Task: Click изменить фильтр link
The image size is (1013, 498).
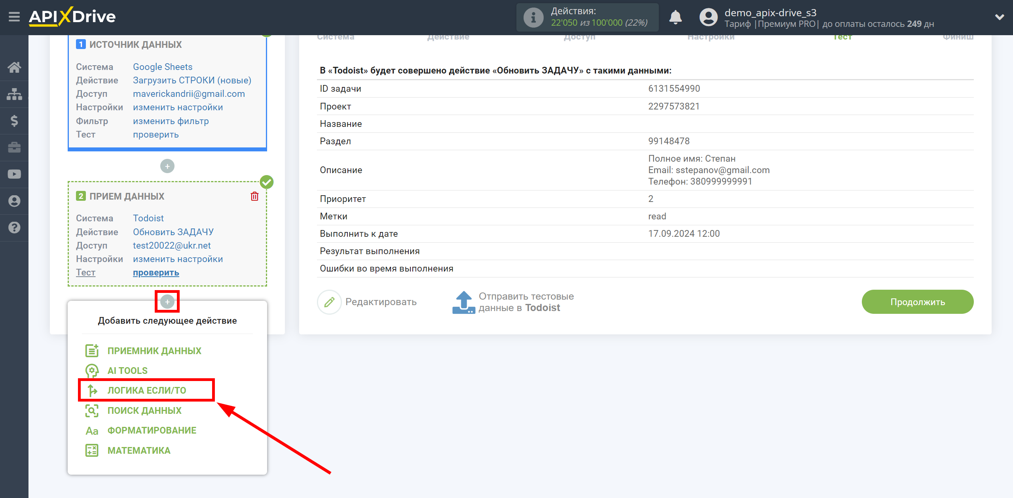Action: [x=171, y=121]
